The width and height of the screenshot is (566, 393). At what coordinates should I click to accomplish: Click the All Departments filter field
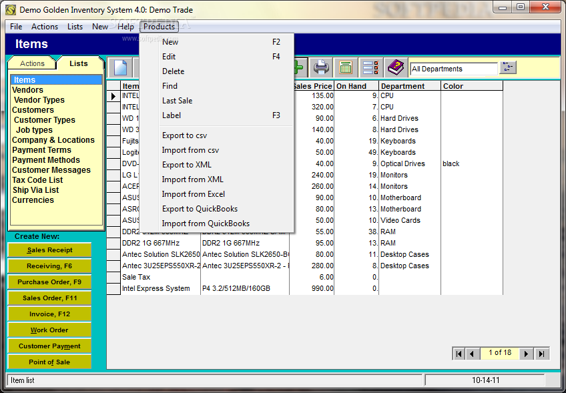454,69
